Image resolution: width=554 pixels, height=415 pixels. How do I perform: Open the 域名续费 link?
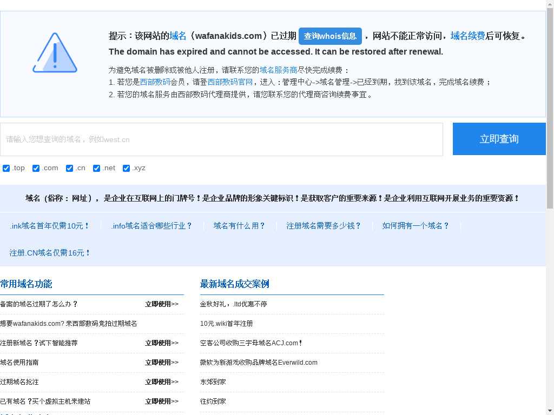(x=467, y=36)
